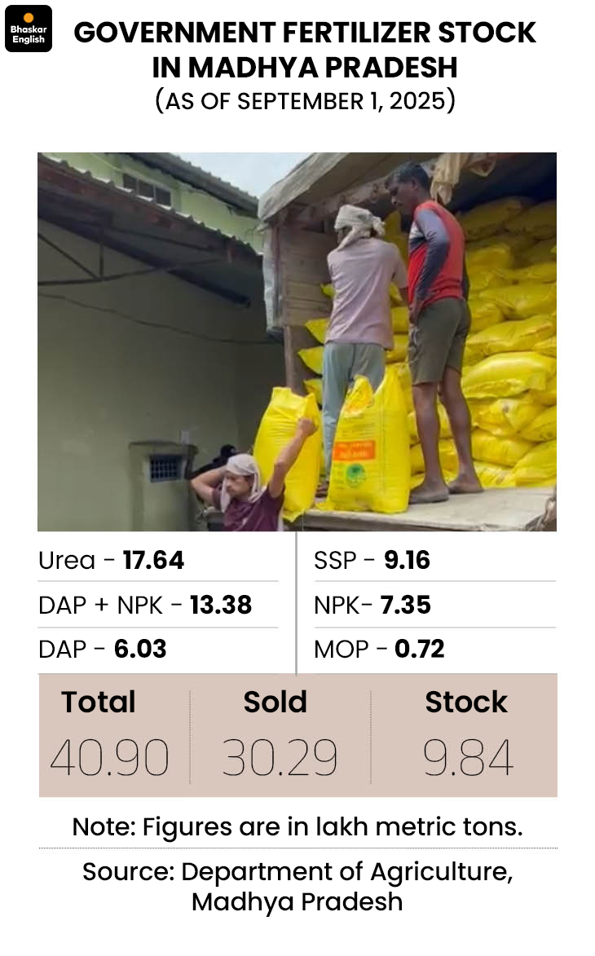Click the Government Fertilizer Stock headline
The width and height of the screenshot is (595, 956).
[305, 49]
